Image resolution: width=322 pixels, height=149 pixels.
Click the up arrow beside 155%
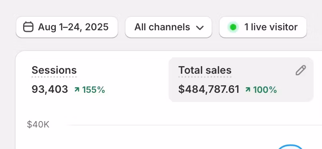click(77, 90)
